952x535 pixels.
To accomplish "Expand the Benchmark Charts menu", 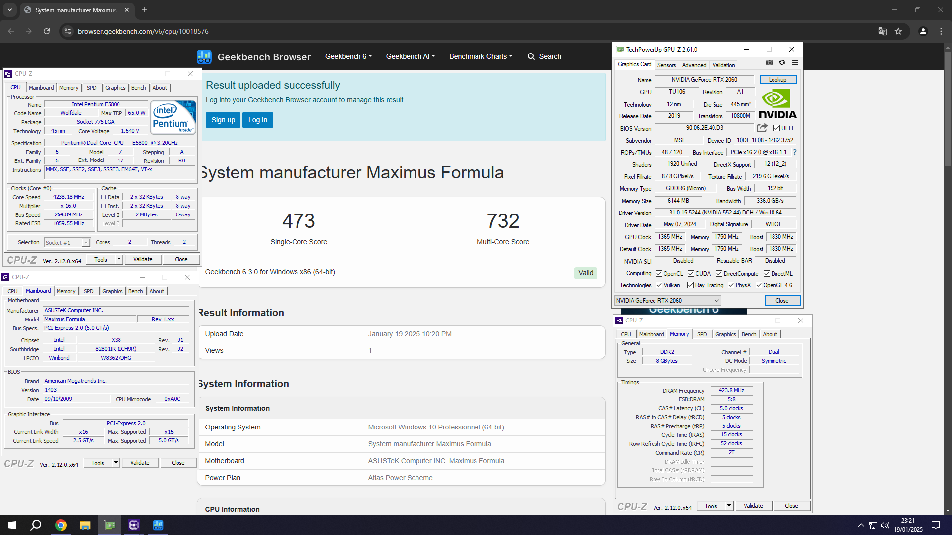I will 481,56.
